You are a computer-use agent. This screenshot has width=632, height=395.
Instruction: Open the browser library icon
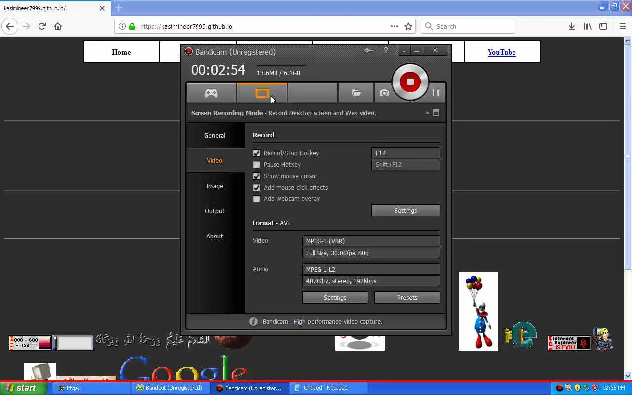588,26
